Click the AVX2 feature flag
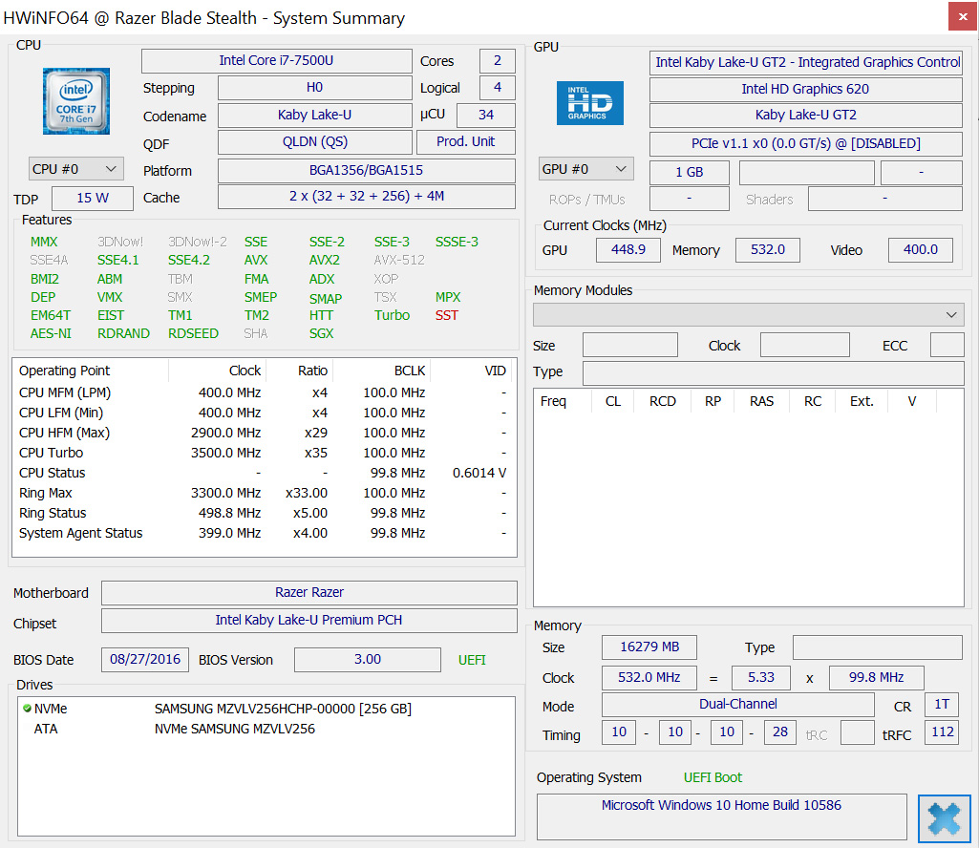This screenshot has width=979, height=848. 325,260
